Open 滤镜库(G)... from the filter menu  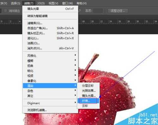point(50,23)
